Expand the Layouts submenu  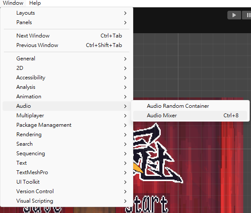[67, 13]
